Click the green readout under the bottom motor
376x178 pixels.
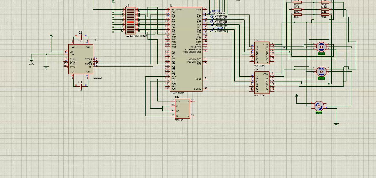pyautogui.click(x=319, y=113)
